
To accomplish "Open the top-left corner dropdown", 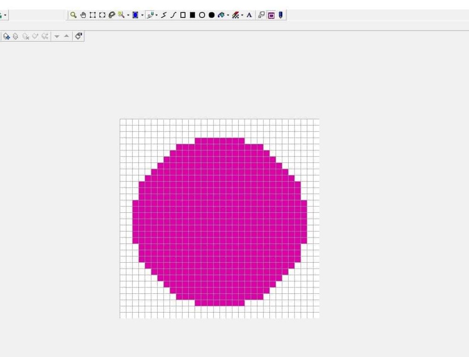I will pos(5,15).
